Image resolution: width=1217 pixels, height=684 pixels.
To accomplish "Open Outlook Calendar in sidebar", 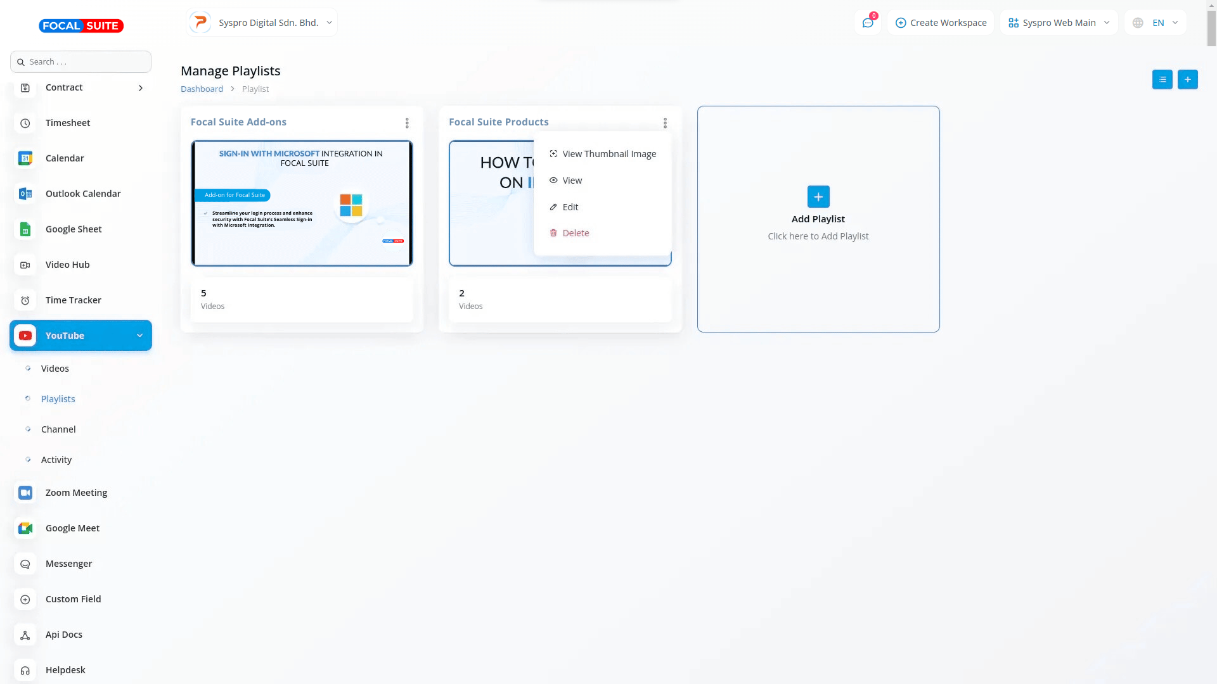I will point(82,194).
